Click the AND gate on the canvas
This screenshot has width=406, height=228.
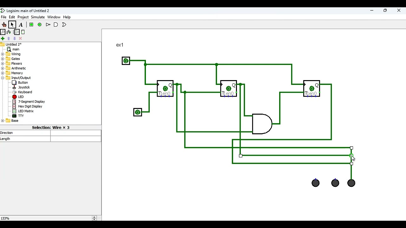[262, 124]
